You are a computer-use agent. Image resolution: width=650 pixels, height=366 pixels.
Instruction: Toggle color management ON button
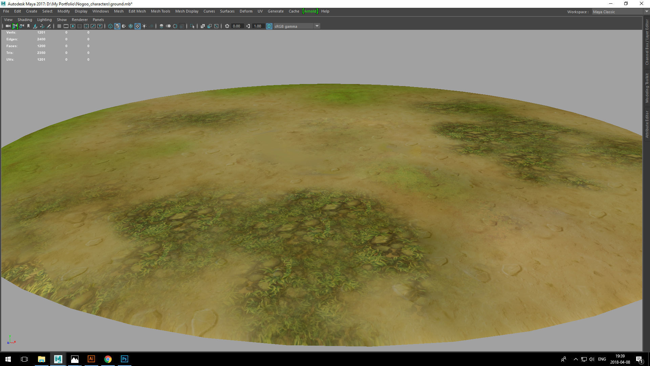pyautogui.click(x=269, y=26)
